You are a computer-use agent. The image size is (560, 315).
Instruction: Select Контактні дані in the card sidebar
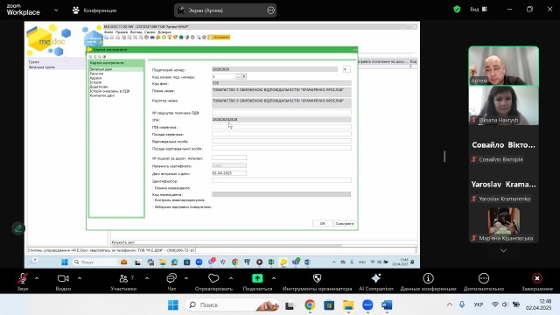102,95
